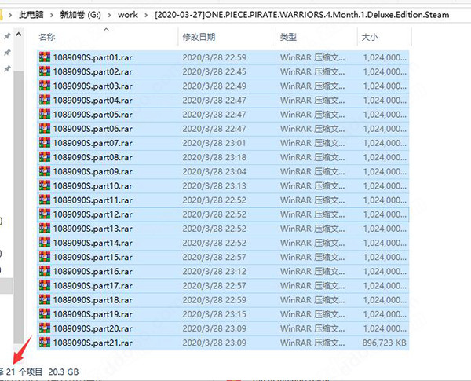This screenshot has width=471, height=381.
Task: Select the file named 1089090S.part14.rar
Action: 93,243
